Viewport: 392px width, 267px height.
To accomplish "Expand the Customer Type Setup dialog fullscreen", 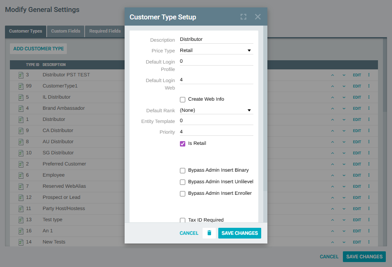I will pyautogui.click(x=243, y=17).
